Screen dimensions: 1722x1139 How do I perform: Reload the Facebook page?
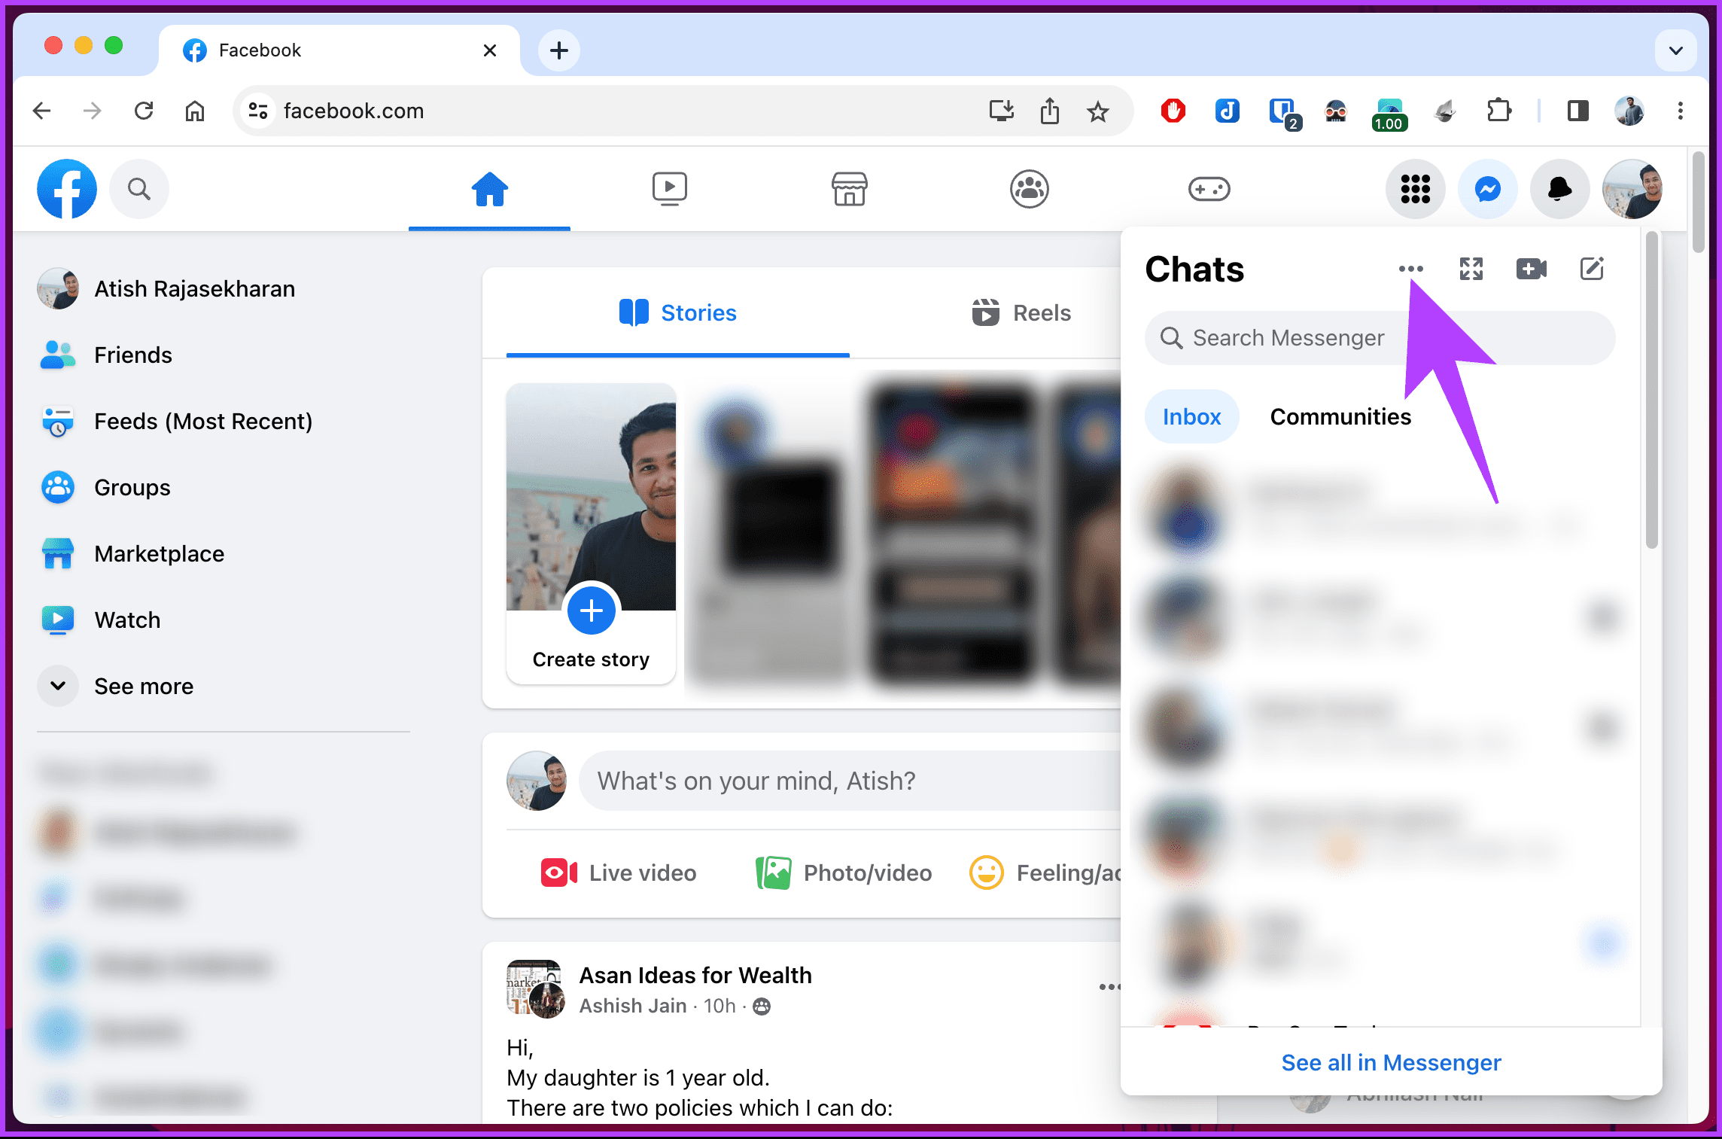tap(143, 111)
